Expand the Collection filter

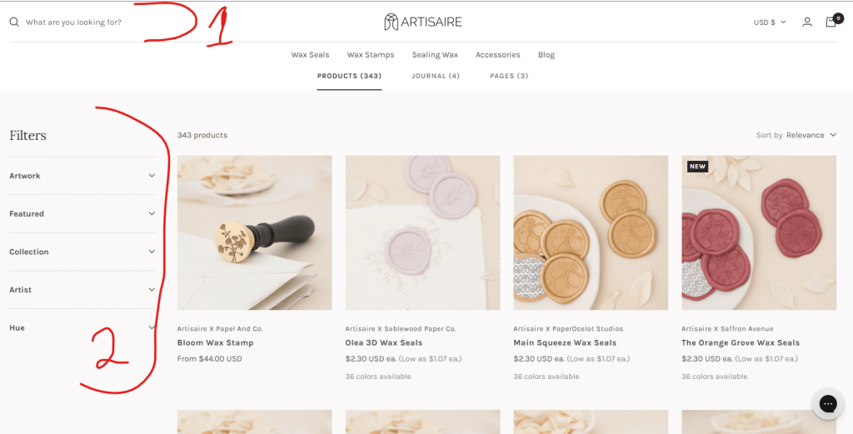pyautogui.click(x=82, y=252)
